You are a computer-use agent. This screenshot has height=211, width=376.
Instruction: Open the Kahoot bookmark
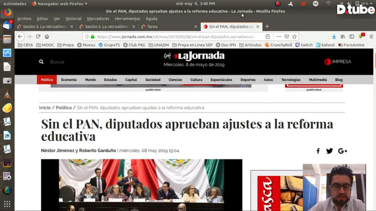[325, 45]
